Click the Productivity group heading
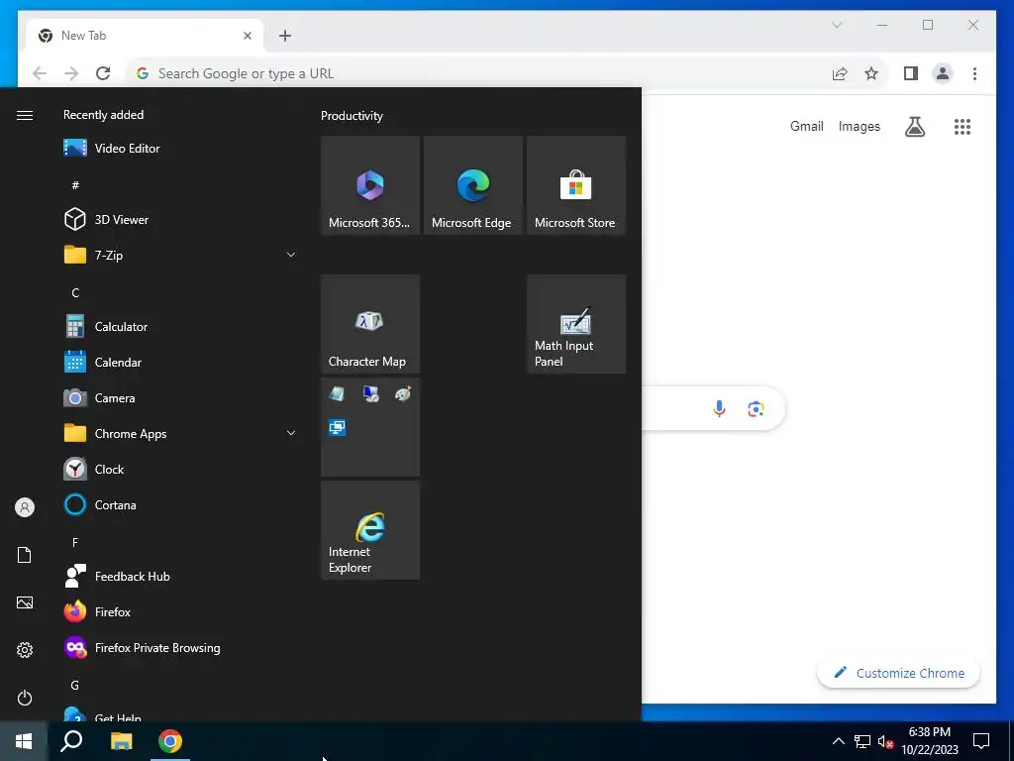The image size is (1014, 761). [352, 116]
